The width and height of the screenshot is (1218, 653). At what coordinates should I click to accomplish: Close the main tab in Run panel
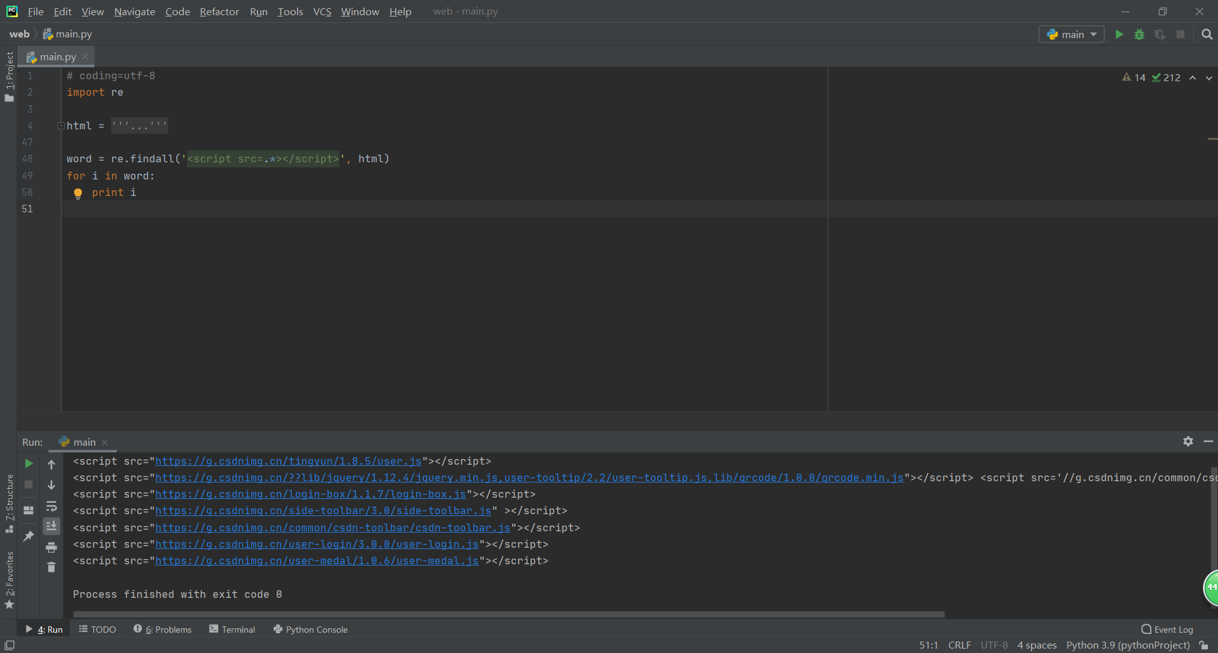[x=105, y=443]
